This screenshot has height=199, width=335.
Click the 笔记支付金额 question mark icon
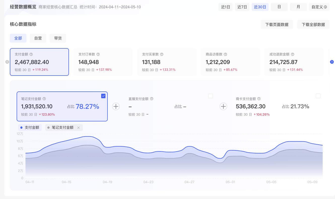click(44, 99)
